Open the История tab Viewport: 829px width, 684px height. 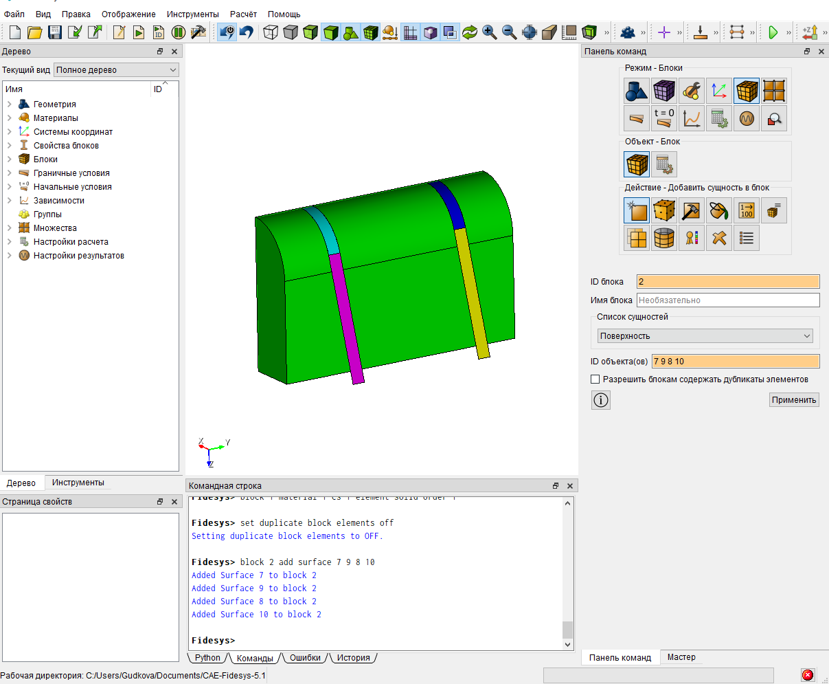pyautogui.click(x=354, y=658)
